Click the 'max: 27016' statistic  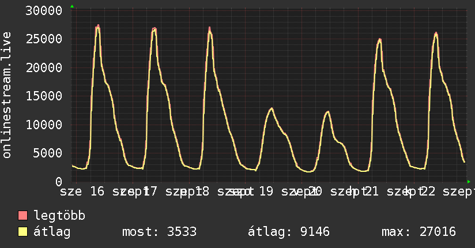(419, 232)
